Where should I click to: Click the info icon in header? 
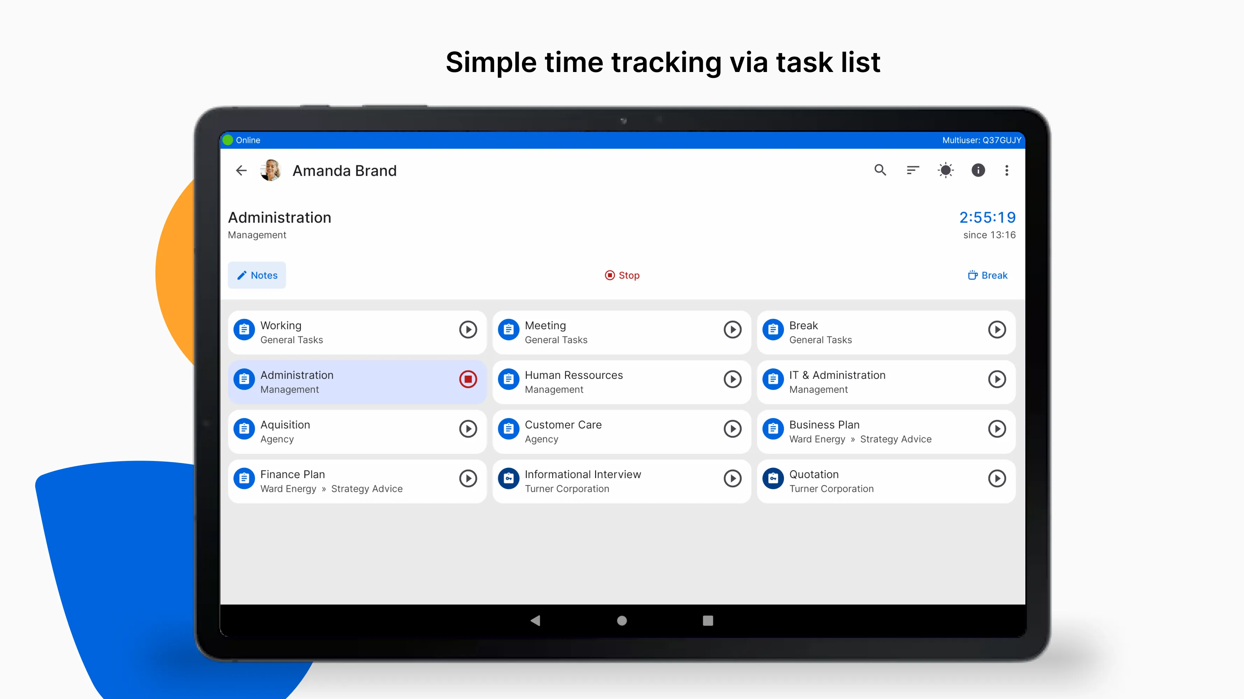tap(978, 170)
